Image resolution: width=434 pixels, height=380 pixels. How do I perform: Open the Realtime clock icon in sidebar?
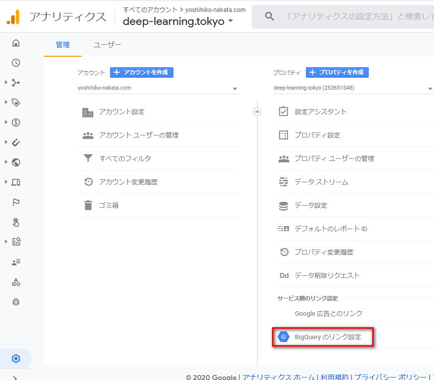tap(16, 63)
